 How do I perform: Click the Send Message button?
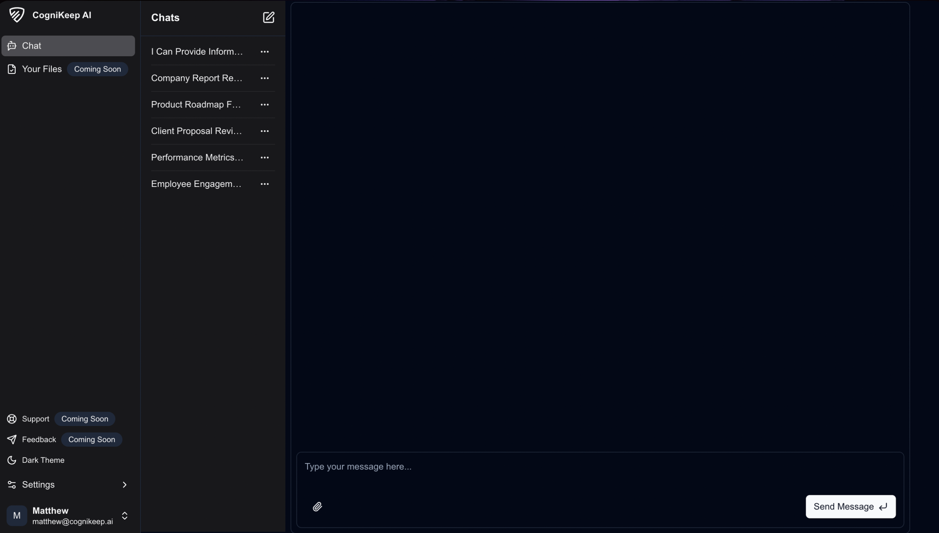(x=851, y=507)
